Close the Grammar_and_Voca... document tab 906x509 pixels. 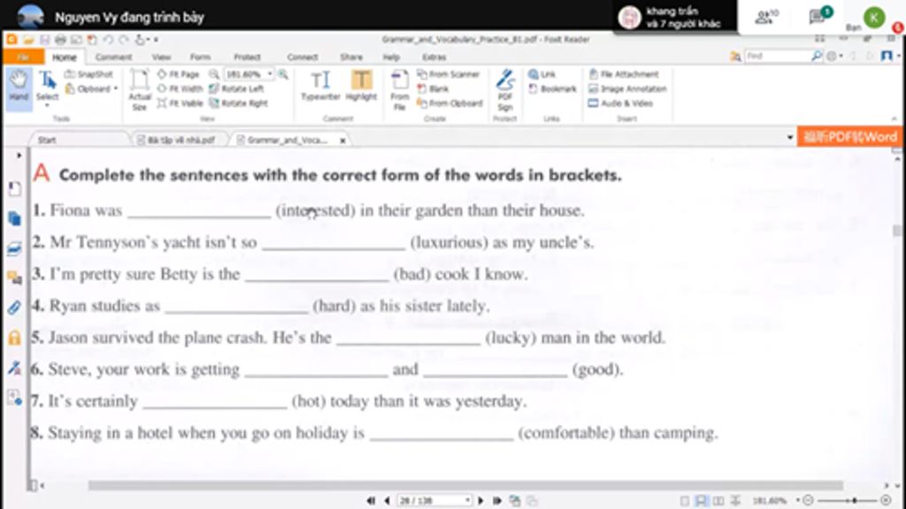[342, 141]
